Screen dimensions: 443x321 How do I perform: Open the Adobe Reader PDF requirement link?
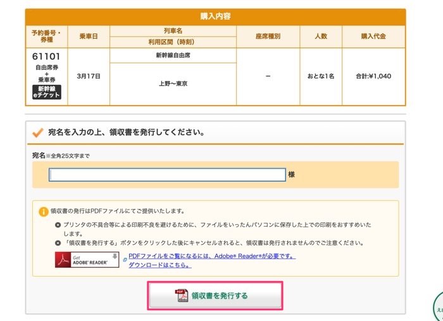212,256
